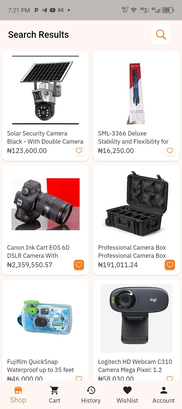
Task: Open the Solar Security Camera image
Action: click(x=45, y=90)
